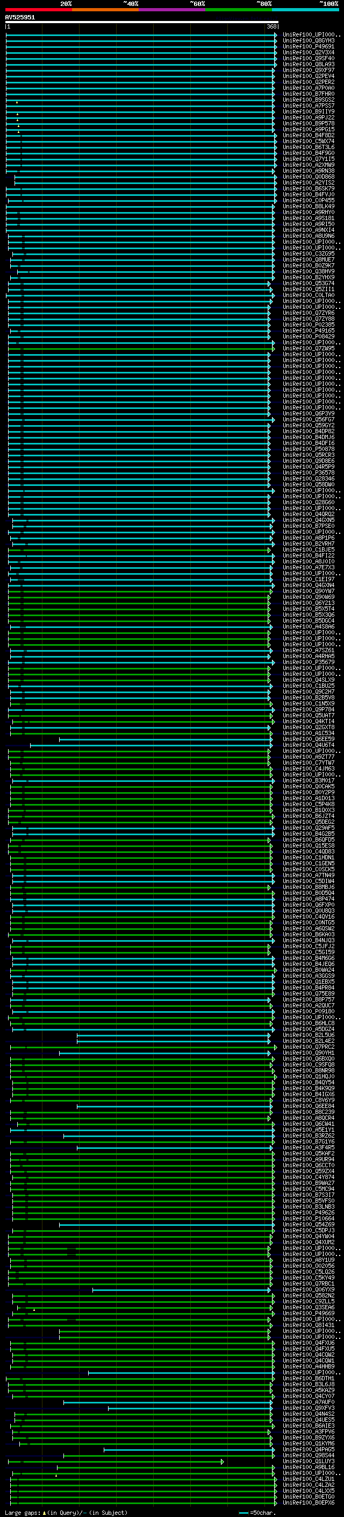Click the AV525951 query title text

coord(20,17)
